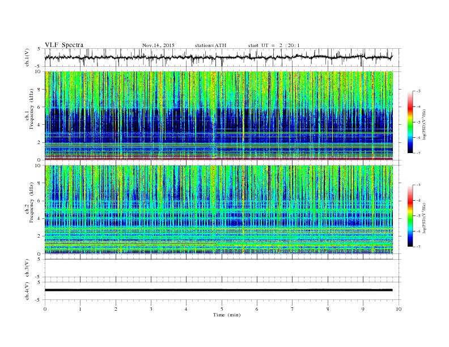Click the ch.1 voltage waveform trace panel

[x=223, y=57]
